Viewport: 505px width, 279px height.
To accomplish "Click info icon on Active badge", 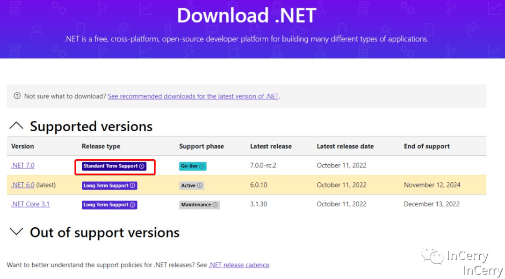I will click(200, 185).
